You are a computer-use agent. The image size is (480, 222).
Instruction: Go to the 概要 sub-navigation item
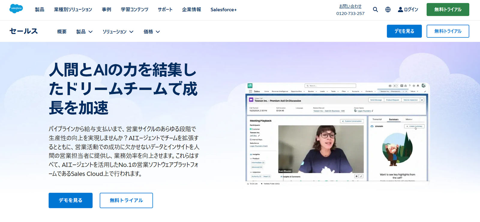coord(62,32)
